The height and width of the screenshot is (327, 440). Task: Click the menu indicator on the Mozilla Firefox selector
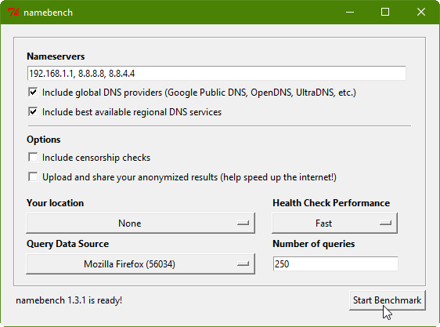[243, 263]
